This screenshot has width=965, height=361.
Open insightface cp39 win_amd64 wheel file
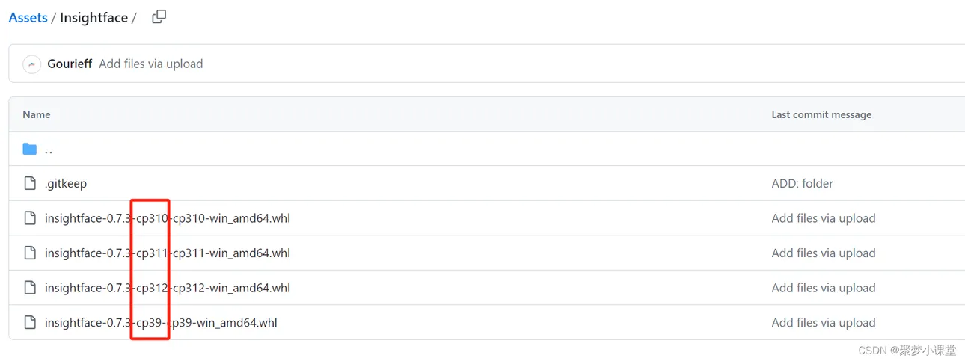(x=161, y=323)
